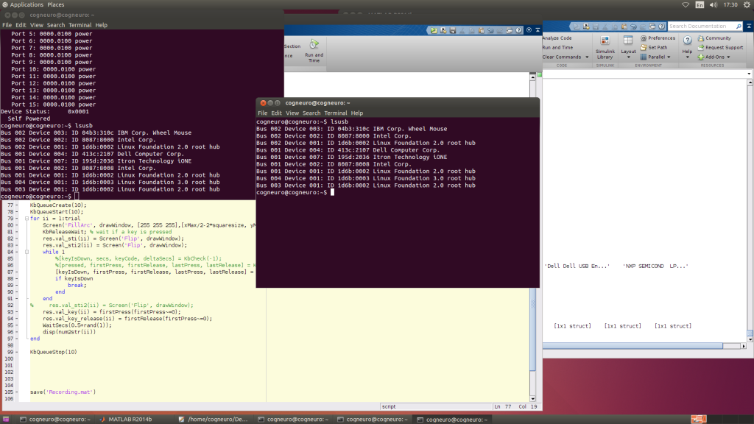Click the clock showing 17:30
The image size is (754, 424).
[x=730, y=5]
